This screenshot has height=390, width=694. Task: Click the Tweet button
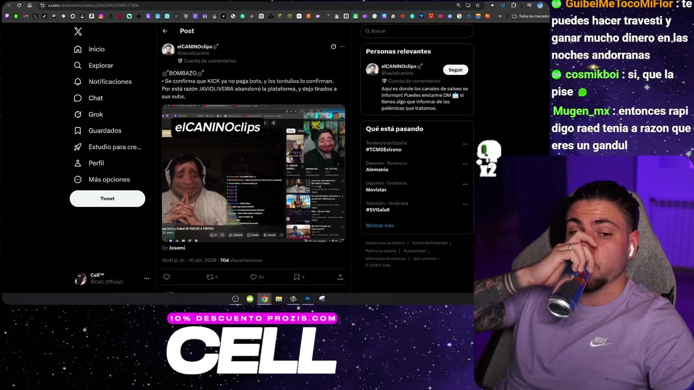(x=107, y=198)
